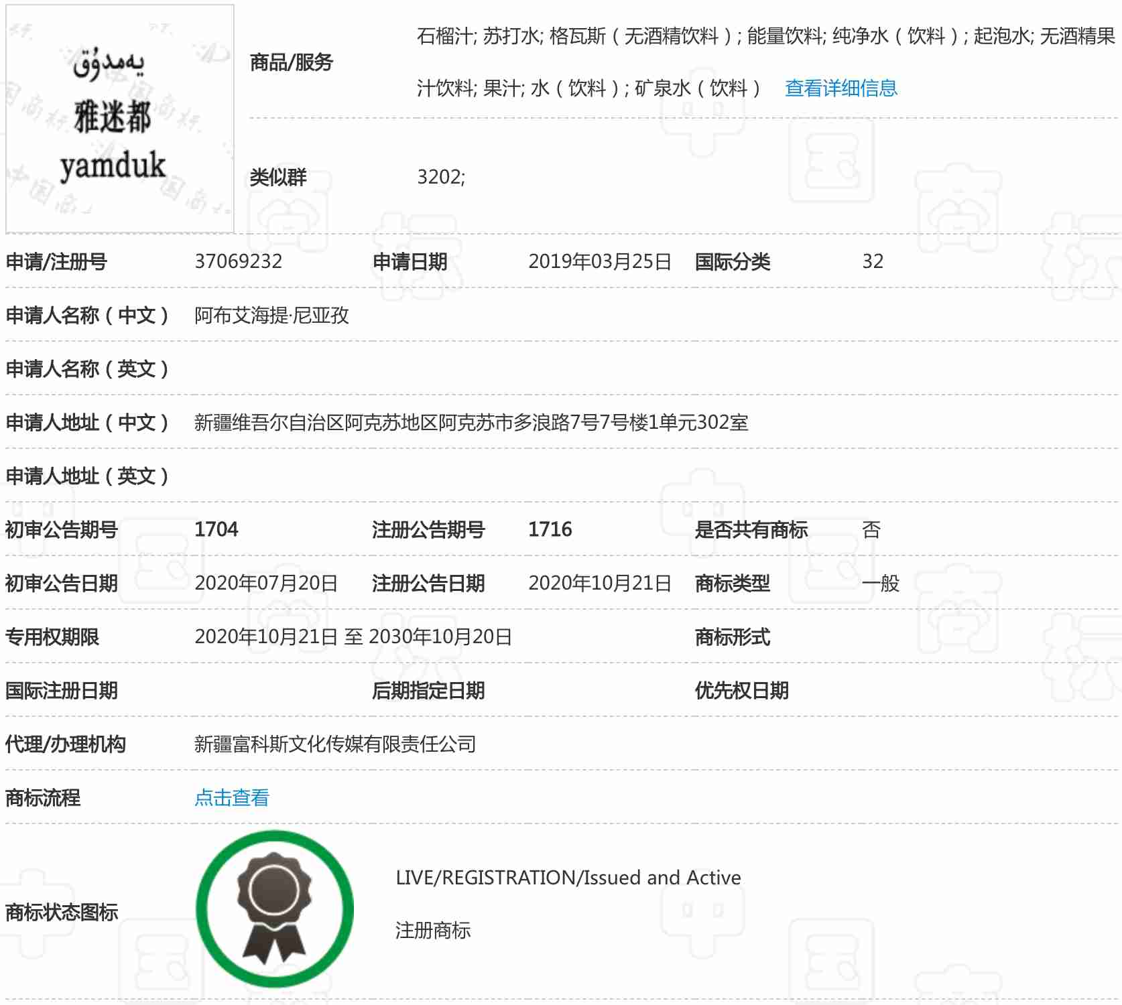Click the green registered trademark status badge
This screenshot has height=1005, width=1122.
coord(274,909)
